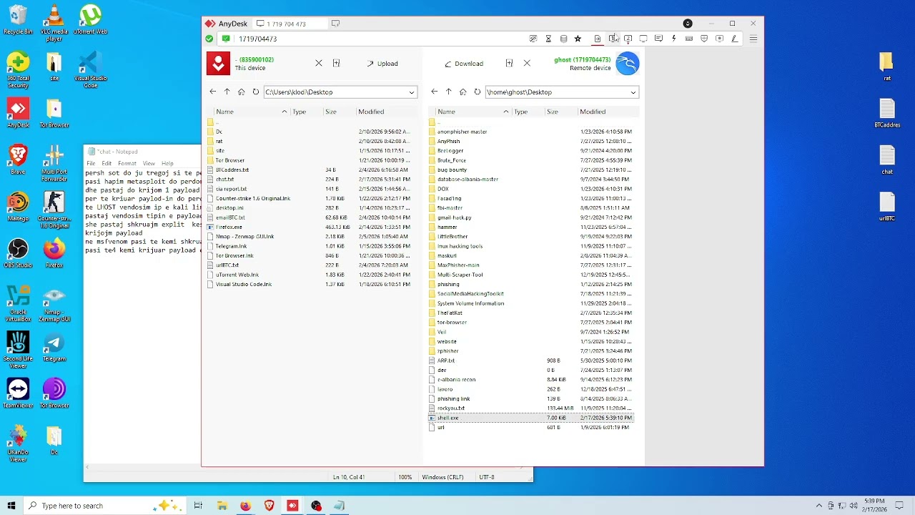Open Task View from the taskbar
Screen dimensions: 915x515
(198, 506)
